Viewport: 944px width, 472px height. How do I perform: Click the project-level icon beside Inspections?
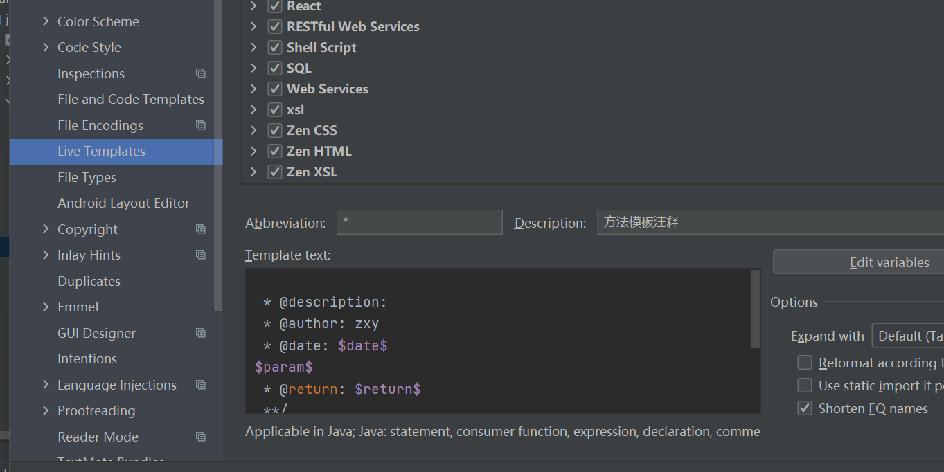coord(201,73)
